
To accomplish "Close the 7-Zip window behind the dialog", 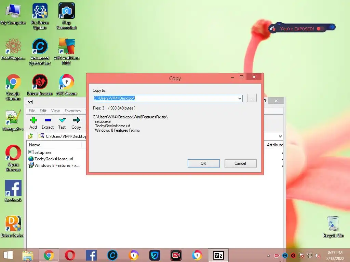I will 276,101.
